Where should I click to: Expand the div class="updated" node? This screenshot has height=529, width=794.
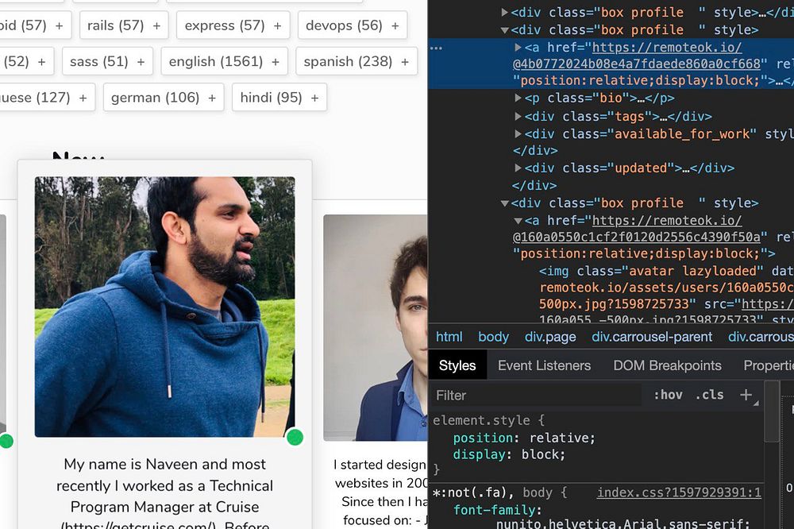518,168
